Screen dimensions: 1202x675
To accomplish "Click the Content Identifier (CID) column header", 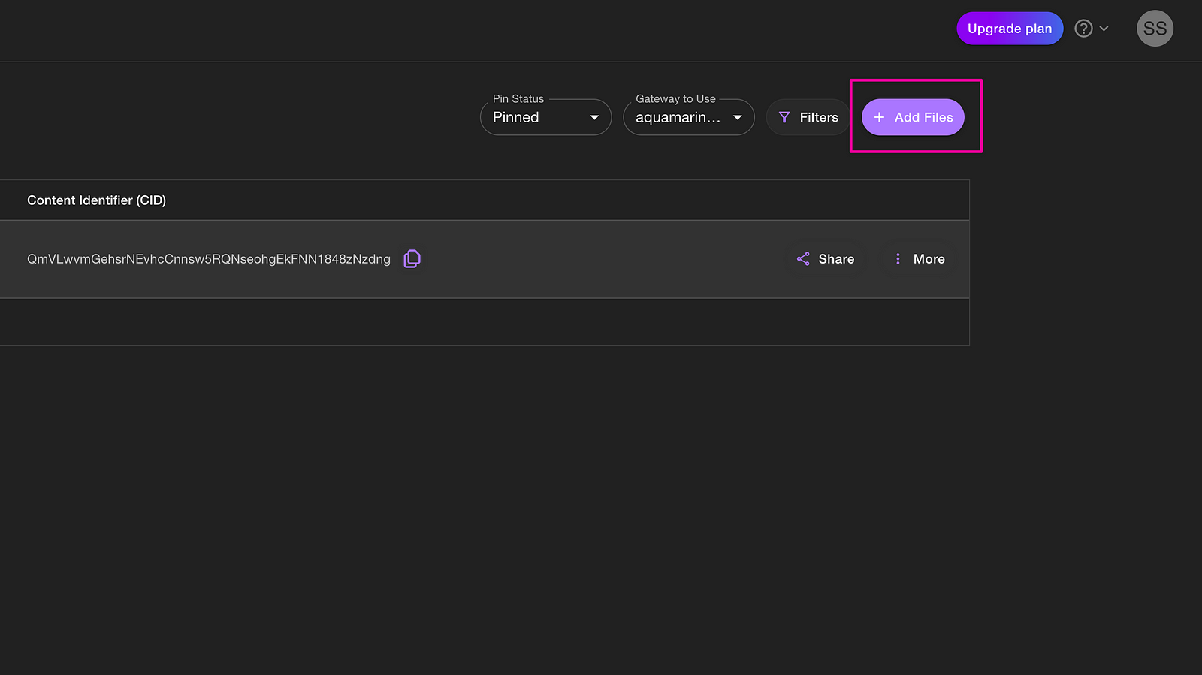I will (x=97, y=200).
